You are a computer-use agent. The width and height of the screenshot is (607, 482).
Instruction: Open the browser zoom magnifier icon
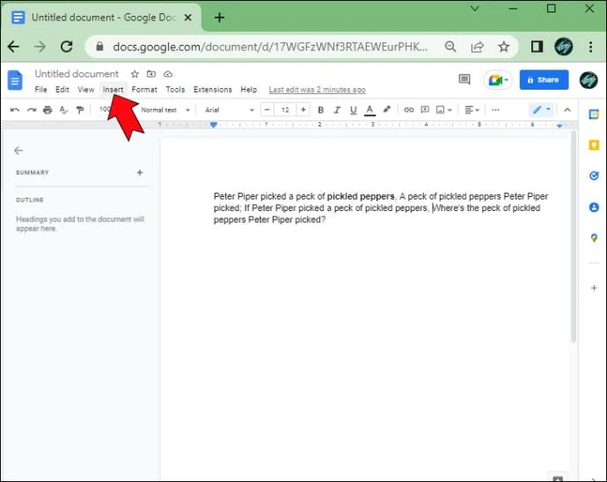click(450, 47)
